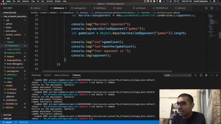Open the Go menu
Image resolution: width=221 pixels, height=124 pixels.
(38, 1)
